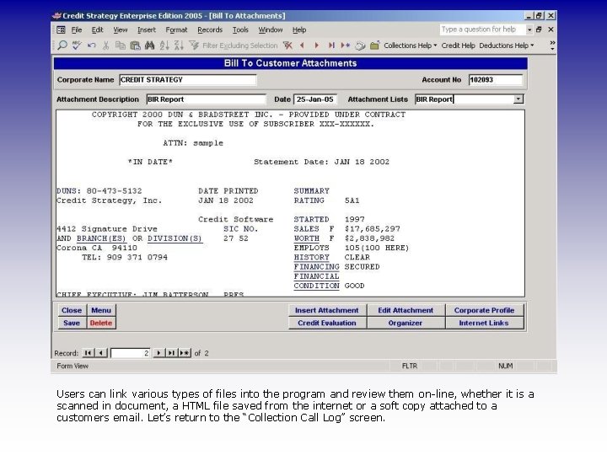This screenshot has width=607, height=455.
Task: Click the DIVISION(S) link in report
Action: (175, 238)
